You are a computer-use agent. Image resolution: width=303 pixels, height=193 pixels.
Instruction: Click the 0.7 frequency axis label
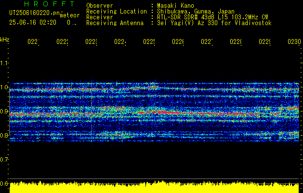click(x=4, y=160)
